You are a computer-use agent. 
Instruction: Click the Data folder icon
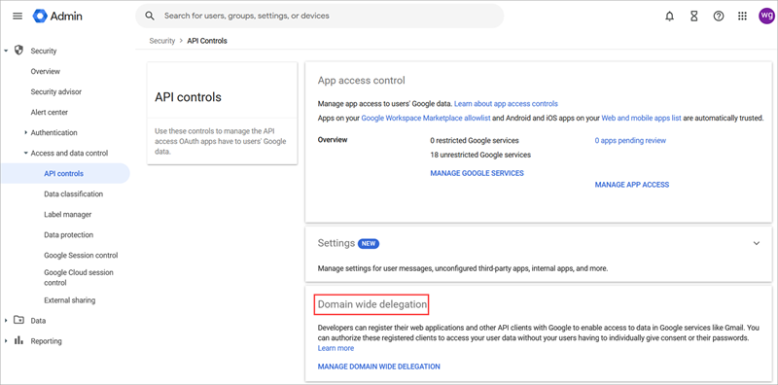pos(18,320)
